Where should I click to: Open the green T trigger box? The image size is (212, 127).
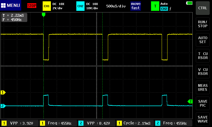[155, 6]
